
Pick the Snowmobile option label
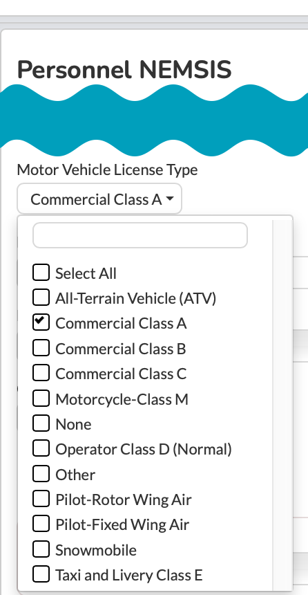point(96,550)
